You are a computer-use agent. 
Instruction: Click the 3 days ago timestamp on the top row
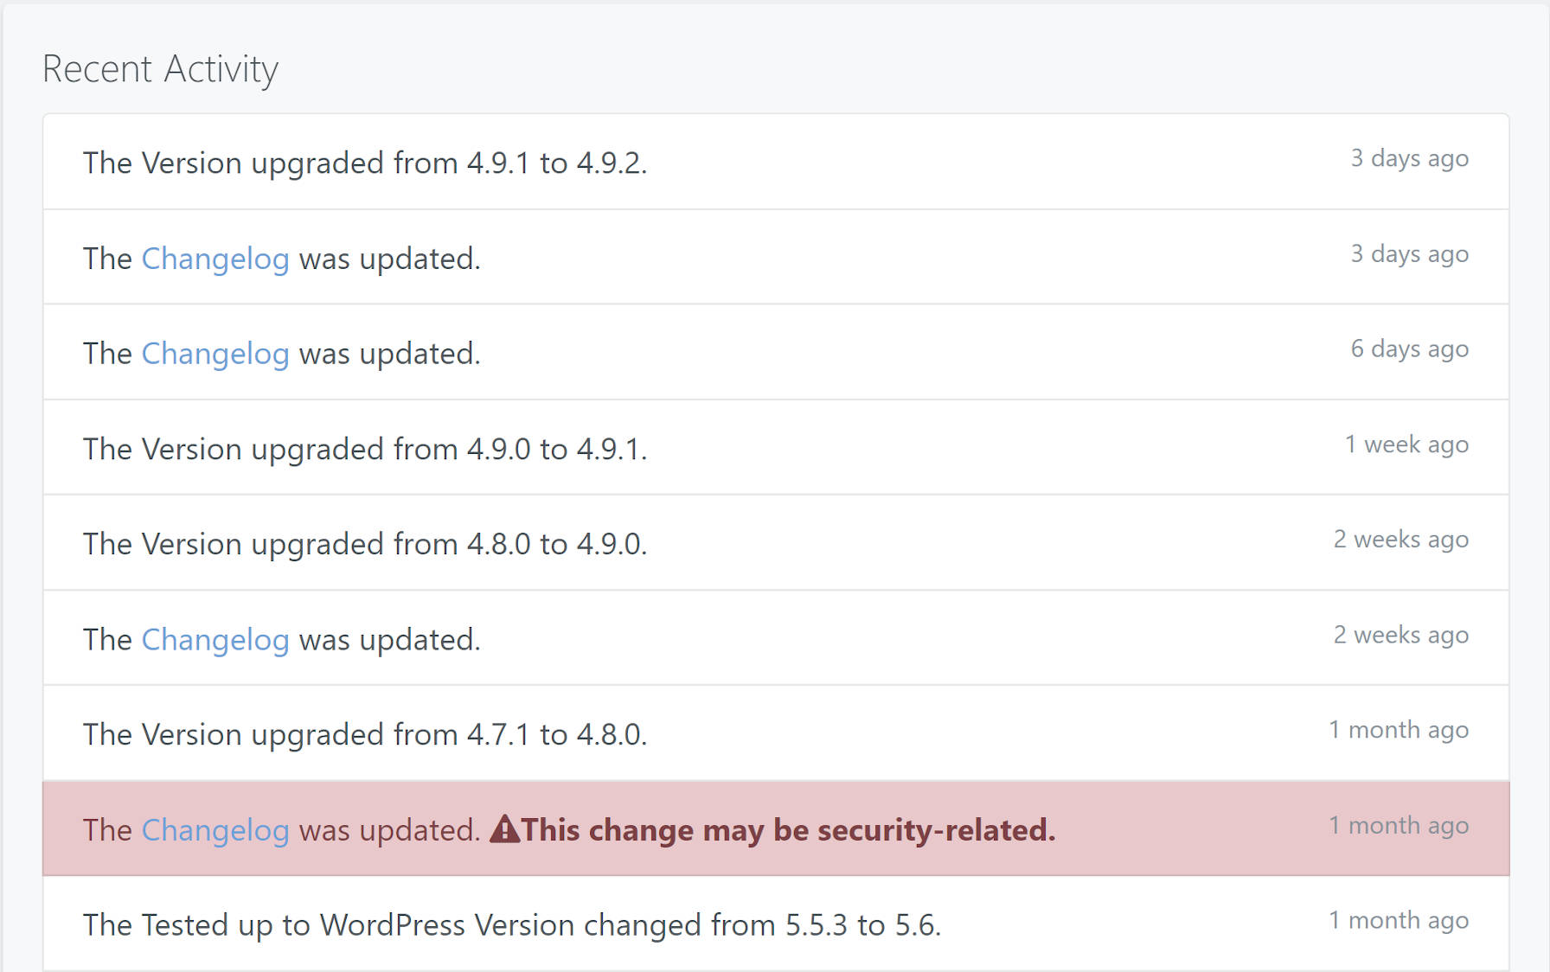tap(1408, 158)
